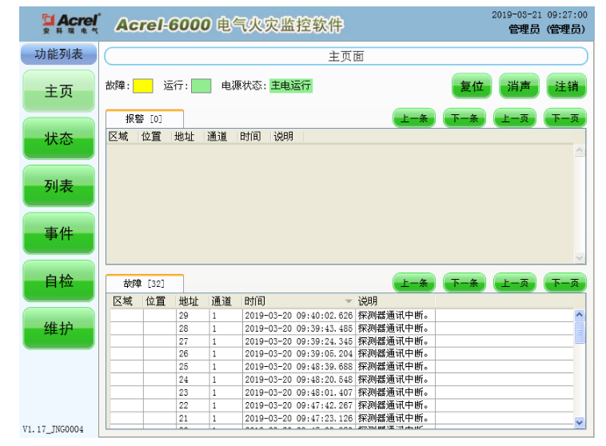Viewport: 606px width, 446px height.
Task: Select the 报警 [0] tab
Action: (145, 119)
